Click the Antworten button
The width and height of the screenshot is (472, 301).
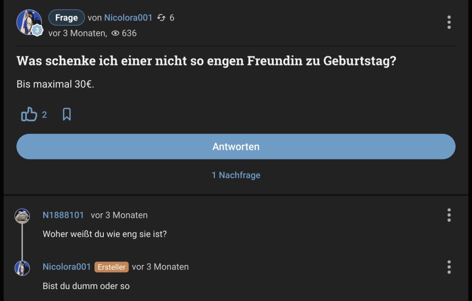(x=236, y=146)
